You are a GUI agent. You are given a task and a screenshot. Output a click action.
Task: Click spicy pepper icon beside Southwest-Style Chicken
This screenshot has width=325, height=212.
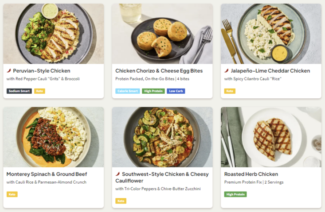pyautogui.click(x=118, y=174)
